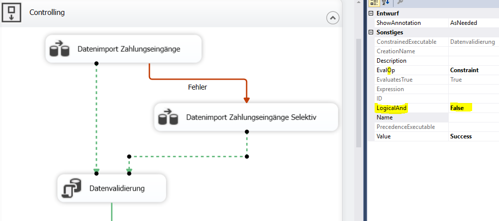499x221 pixels.
Task: Click the Categorized view icon in properties toolbar
Action: coord(374,3)
